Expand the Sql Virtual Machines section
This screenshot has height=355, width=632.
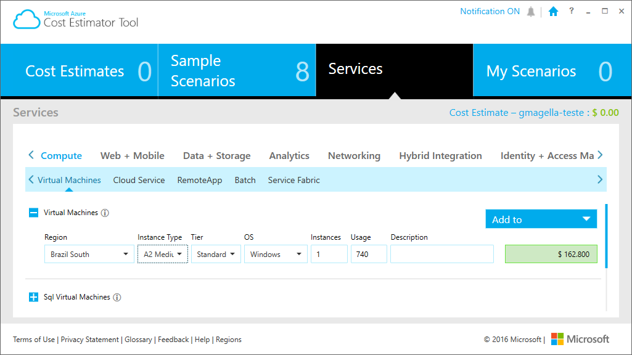pos(33,297)
